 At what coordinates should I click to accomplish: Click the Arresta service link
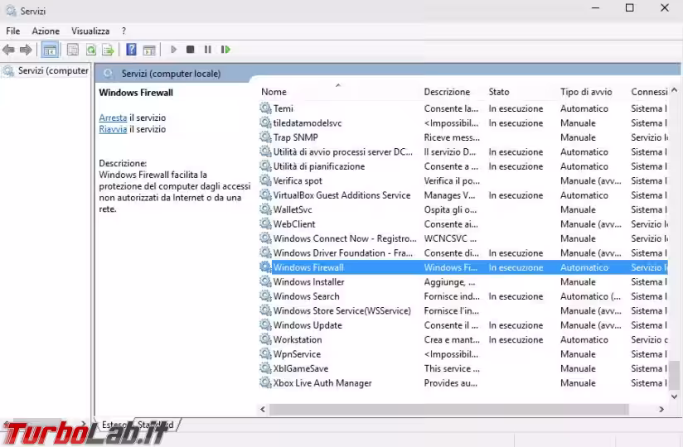pyautogui.click(x=113, y=118)
